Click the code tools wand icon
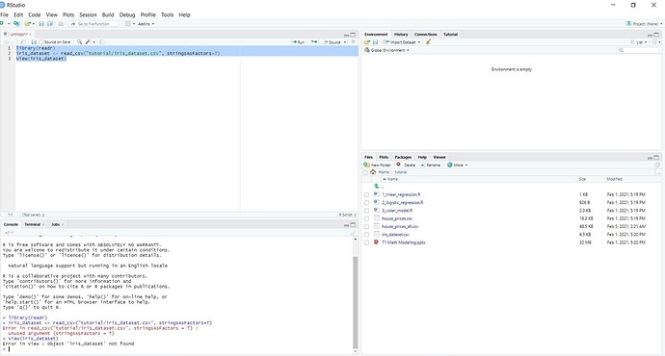 88,42
